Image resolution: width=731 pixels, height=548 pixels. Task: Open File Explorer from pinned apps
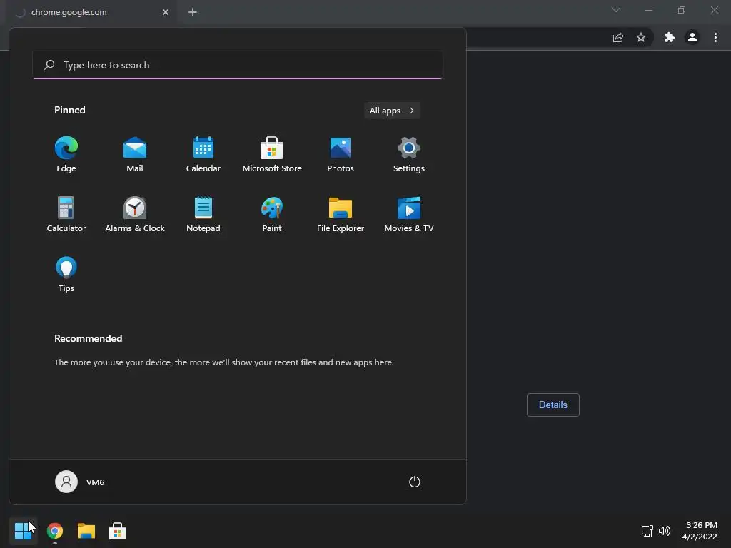click(341, 214)
